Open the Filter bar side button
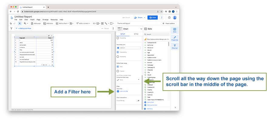 tap(175, 46)
